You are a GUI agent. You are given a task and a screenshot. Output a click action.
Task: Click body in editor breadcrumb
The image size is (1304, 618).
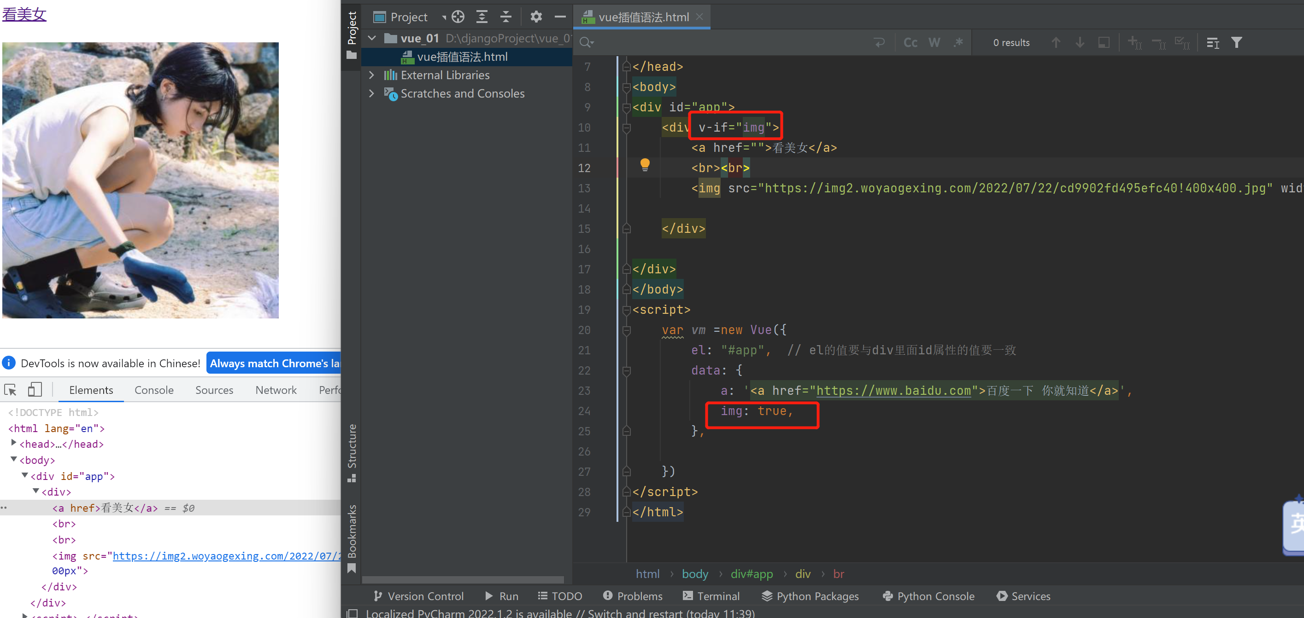coord(695,573)
